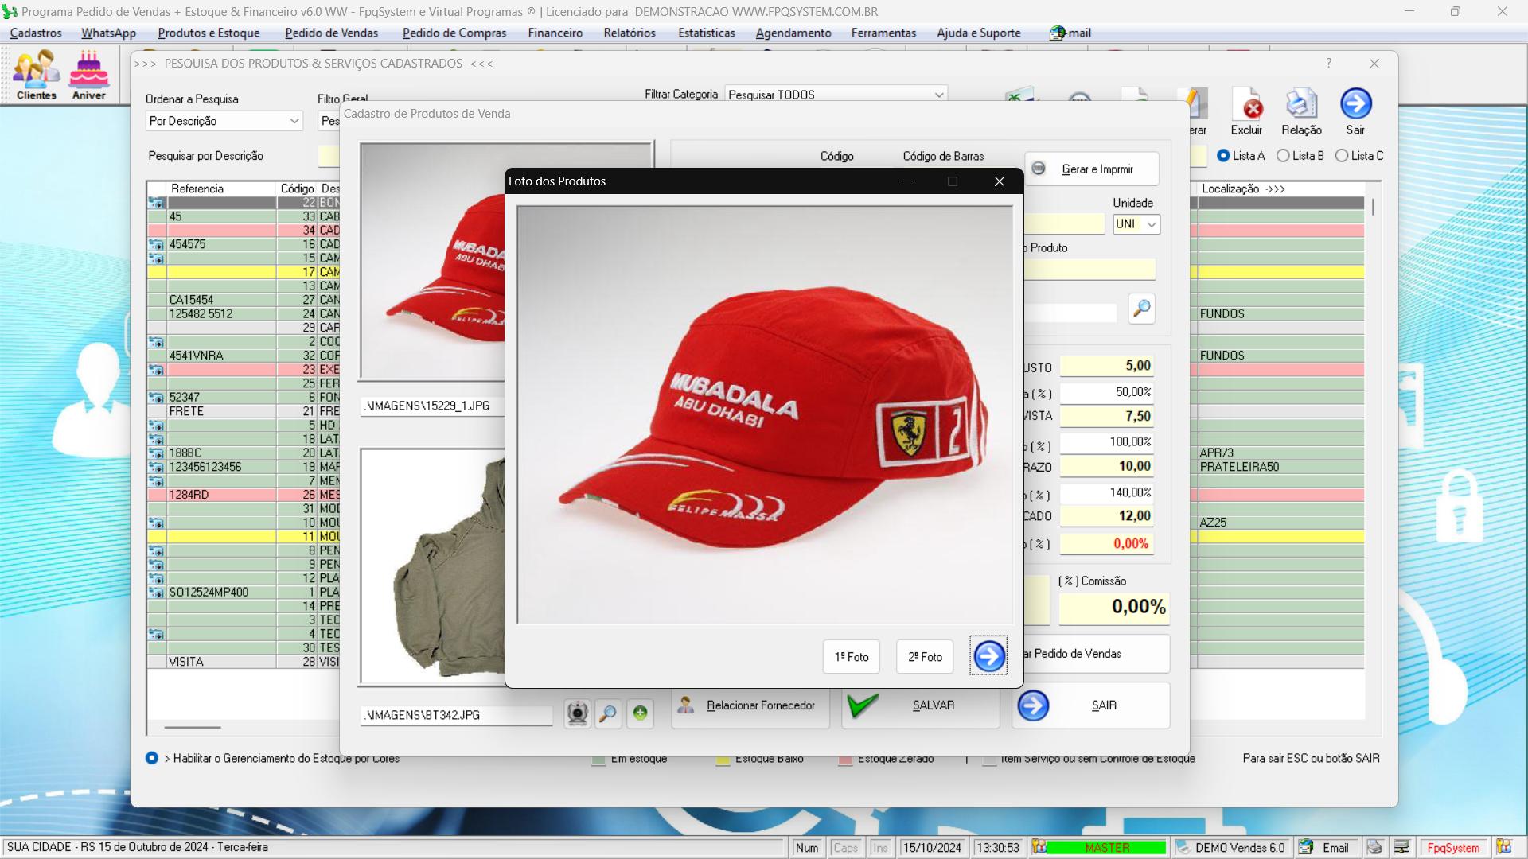The width and height of the screenshot is (1528, 859).
Task: Click the magnifier next to BT342.JPG path
Action: coord(608,713)
